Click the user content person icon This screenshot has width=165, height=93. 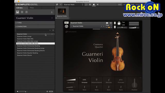[x=52, y=12]
